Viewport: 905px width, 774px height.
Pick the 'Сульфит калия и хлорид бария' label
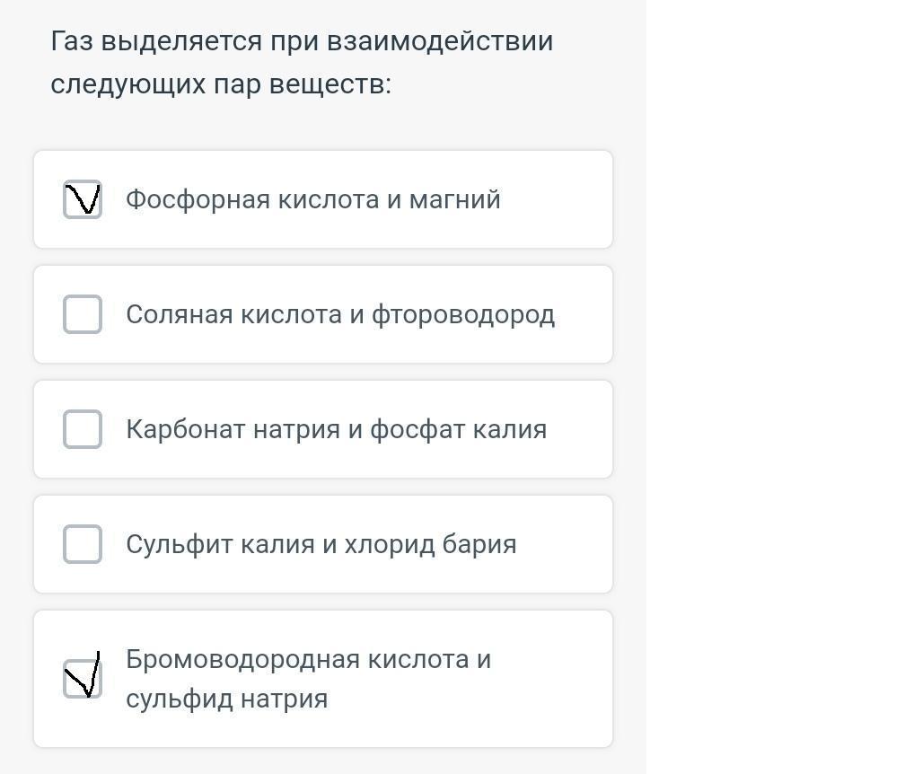321,544
